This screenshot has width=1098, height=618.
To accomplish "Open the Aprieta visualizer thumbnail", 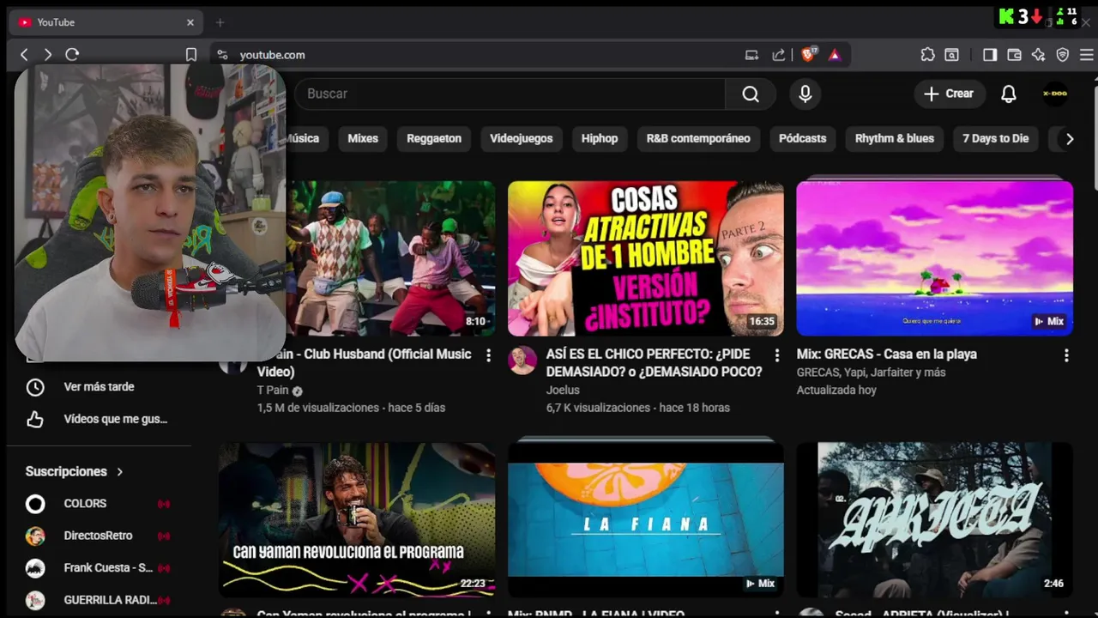I will (x=934, y=519).
